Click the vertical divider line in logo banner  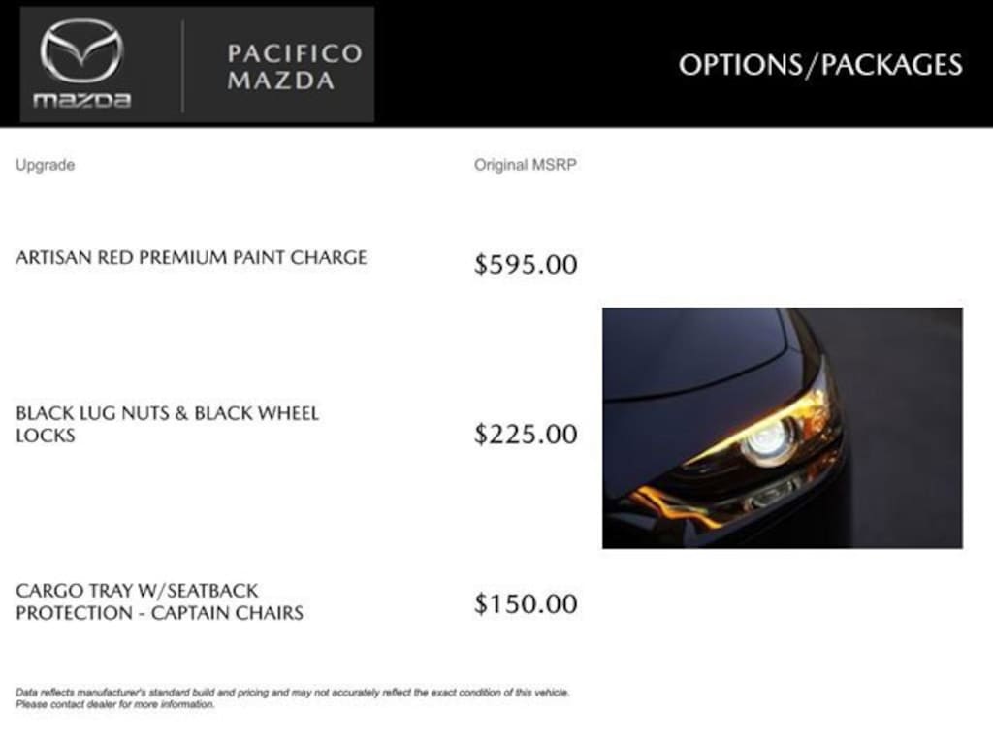[182, 65]
